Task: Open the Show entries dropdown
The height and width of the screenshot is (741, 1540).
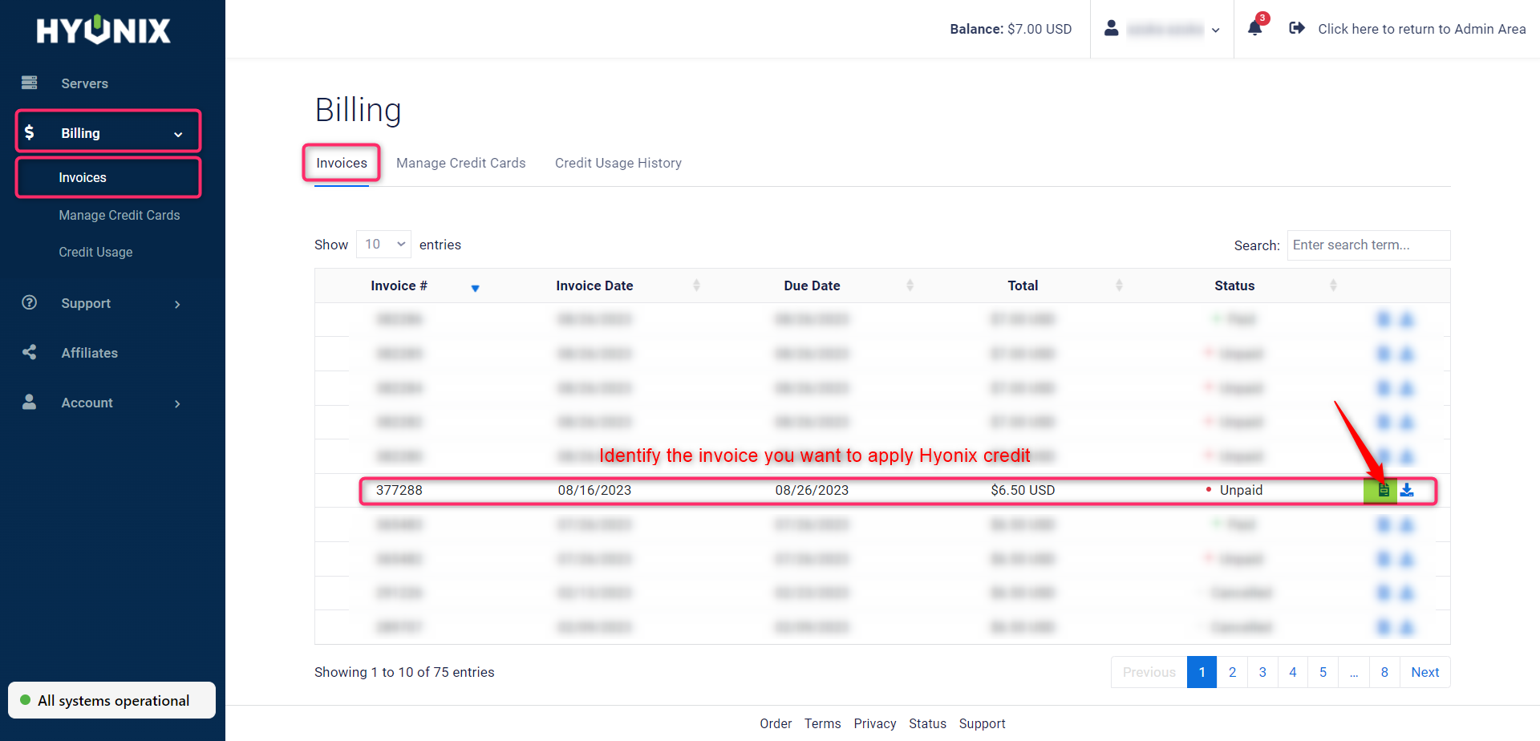Action: coord(383,244)
